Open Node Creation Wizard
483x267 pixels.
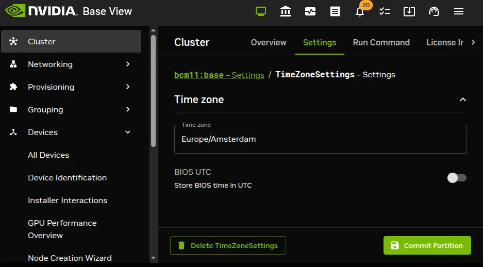pos(70,258)
